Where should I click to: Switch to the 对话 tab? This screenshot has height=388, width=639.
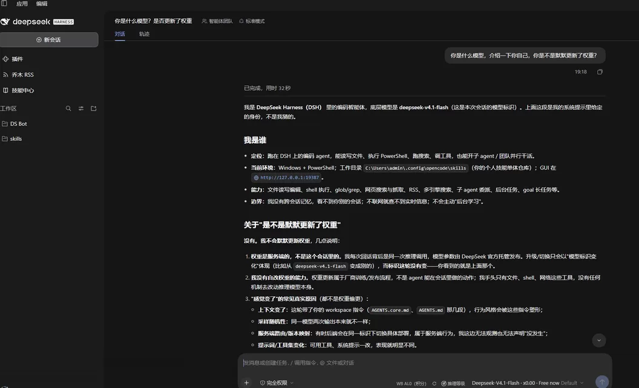click(x=120, y=34)
